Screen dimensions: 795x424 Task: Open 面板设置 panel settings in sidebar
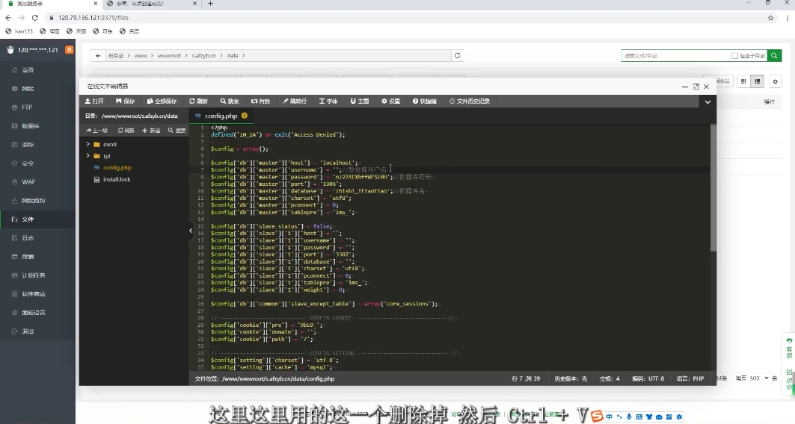(x=37, y=313)
